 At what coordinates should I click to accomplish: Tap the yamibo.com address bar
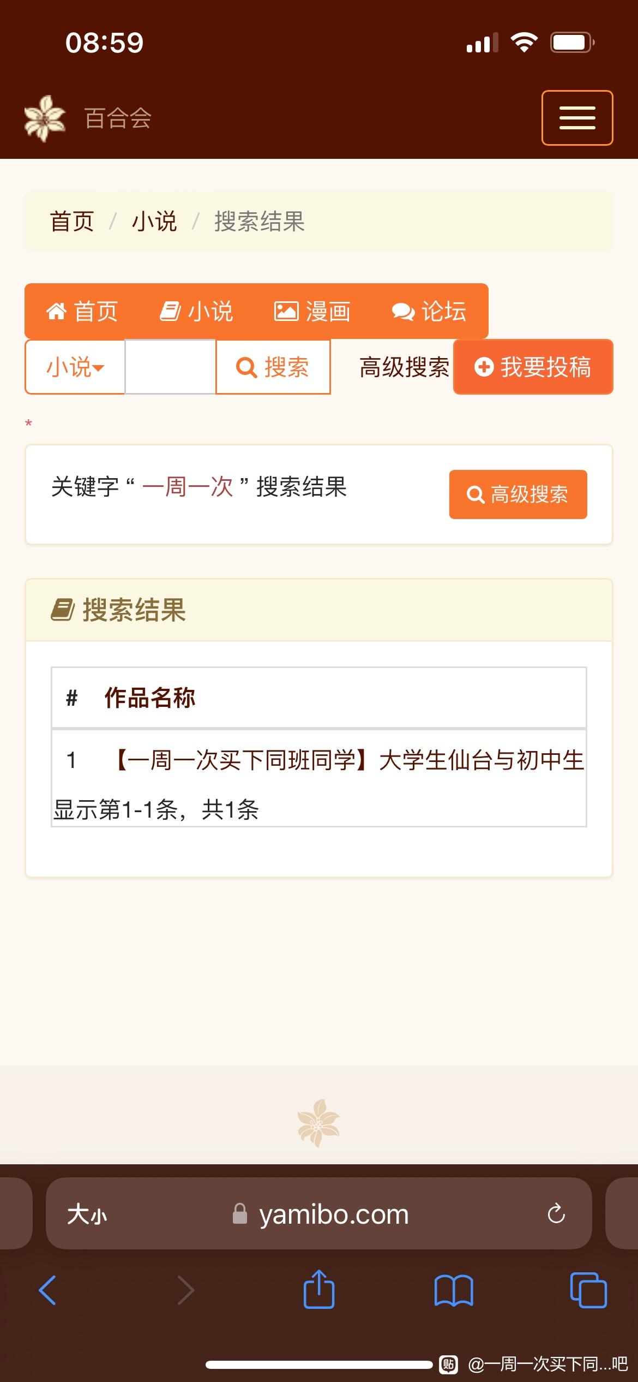[319, 1214]
